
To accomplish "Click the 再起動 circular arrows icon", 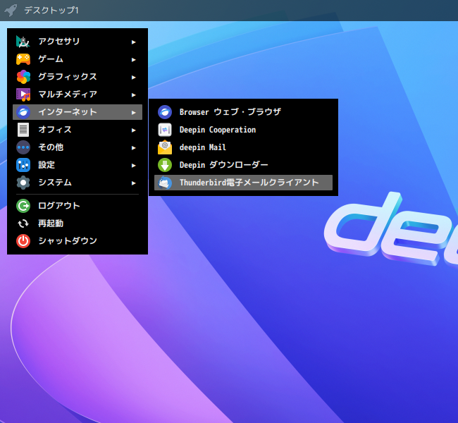I will (x=23, y=223).
